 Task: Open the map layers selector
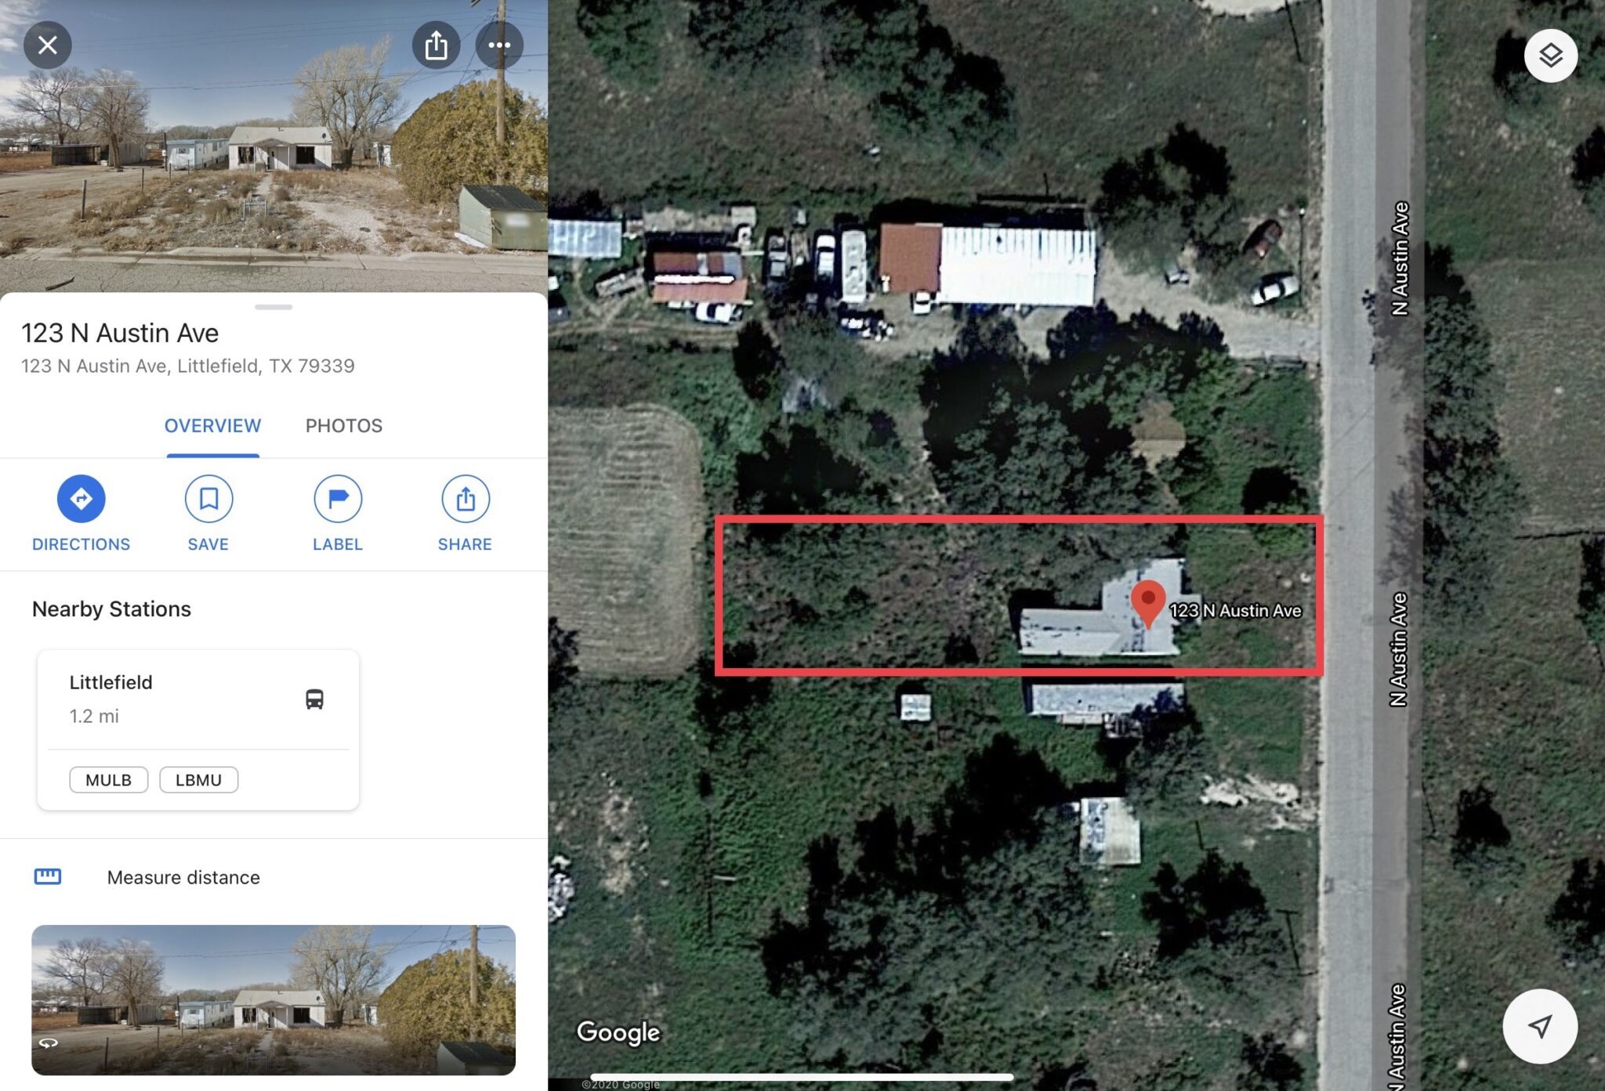coord(1550,56)
